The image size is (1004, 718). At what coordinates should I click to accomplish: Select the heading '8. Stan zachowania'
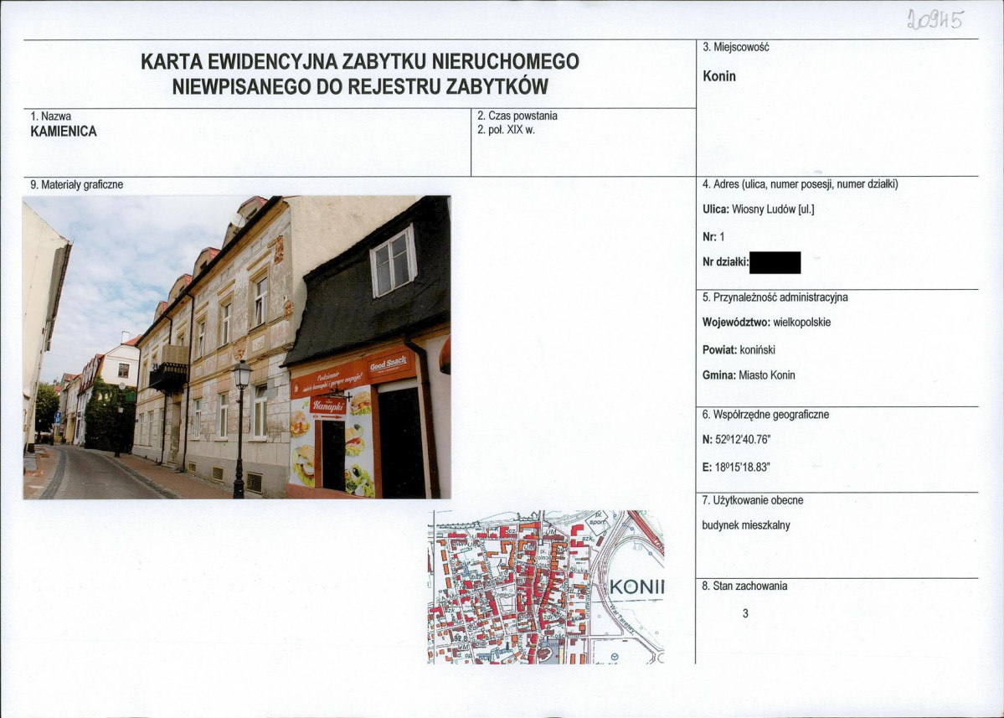coord(744,586)
